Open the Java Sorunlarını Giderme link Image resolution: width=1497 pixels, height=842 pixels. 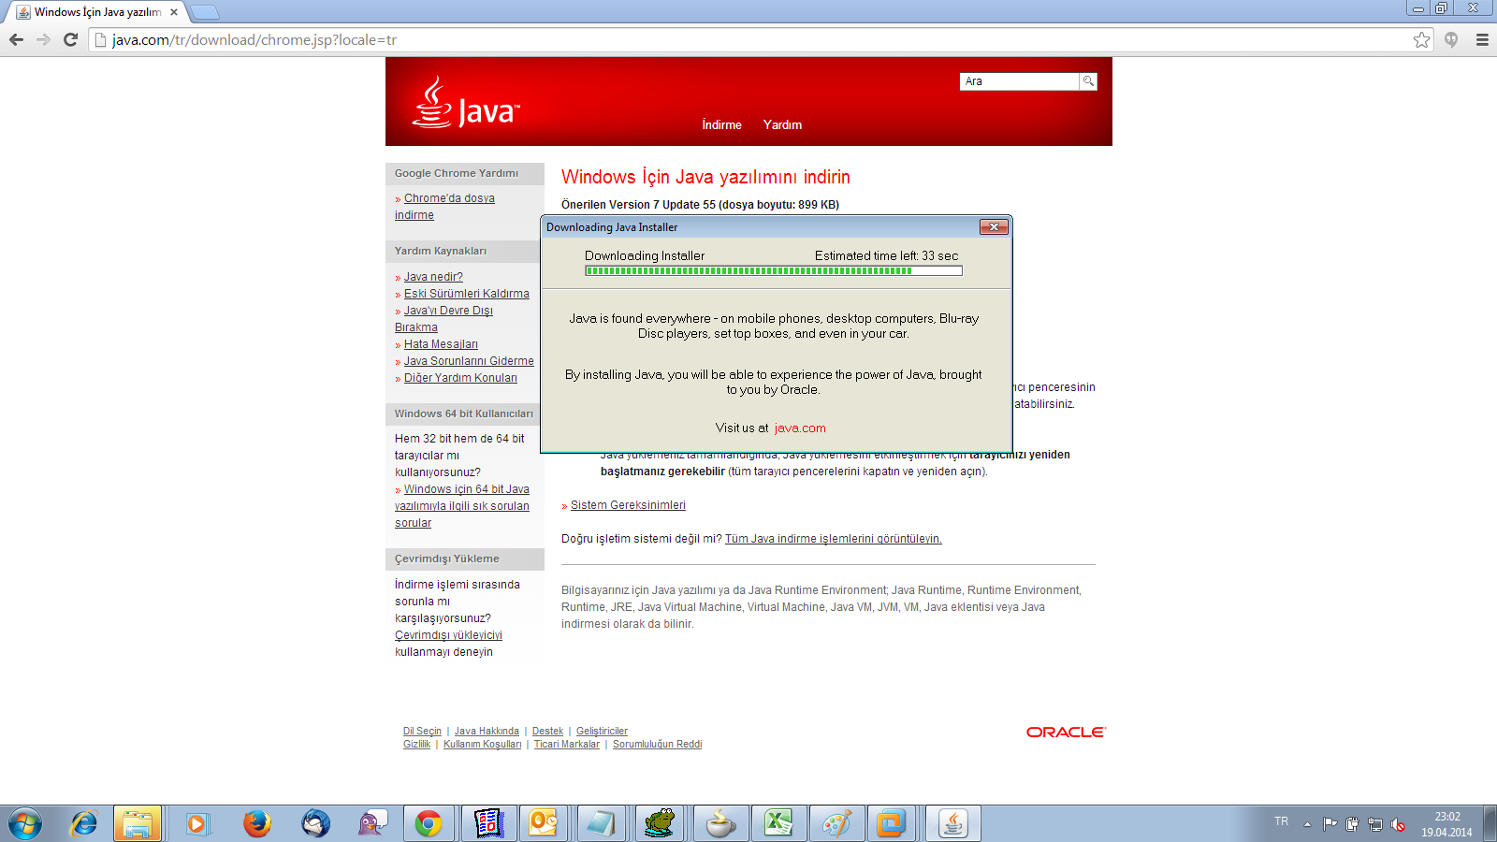coord(469,361)
